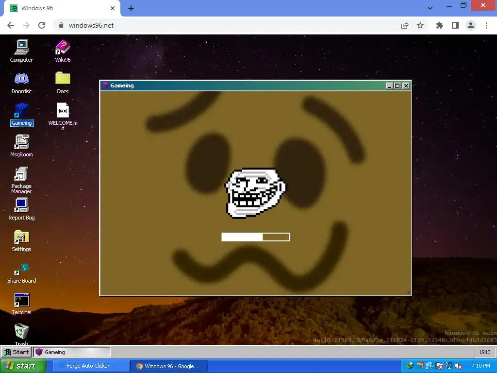Share this page icon in address bar
The image size is (497, 373).
click(405, 25)
